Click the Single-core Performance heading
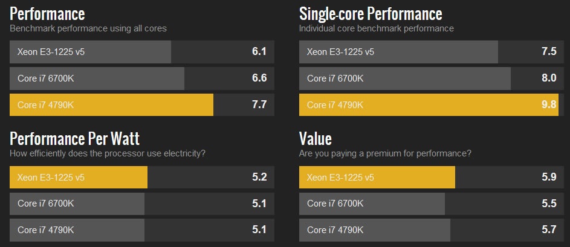The image size is (570, 247). click(x=371, y=13)
